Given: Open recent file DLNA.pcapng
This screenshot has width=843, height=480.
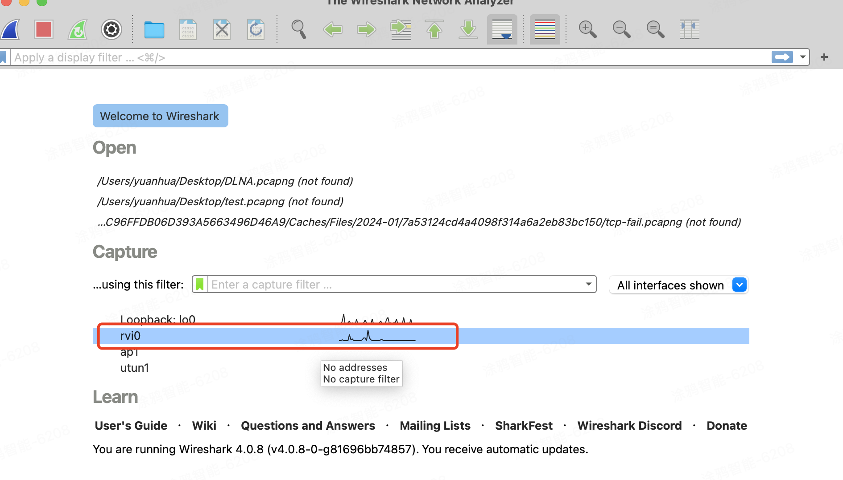Looking at the screenshot, I should [225, 181].
